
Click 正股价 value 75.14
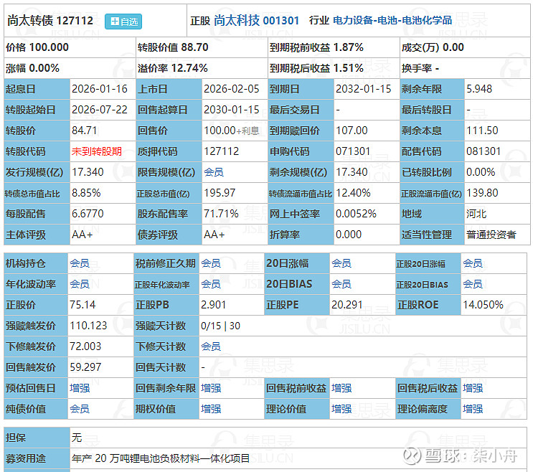tap(82, 305)
